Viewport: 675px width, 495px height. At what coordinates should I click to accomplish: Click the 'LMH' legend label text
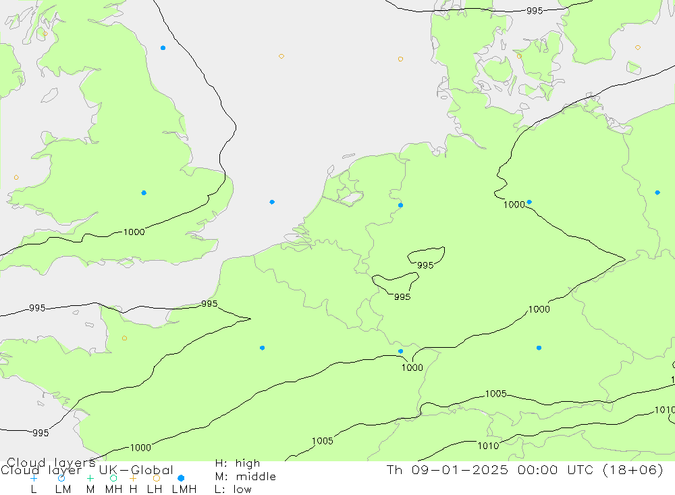point(184,490)
